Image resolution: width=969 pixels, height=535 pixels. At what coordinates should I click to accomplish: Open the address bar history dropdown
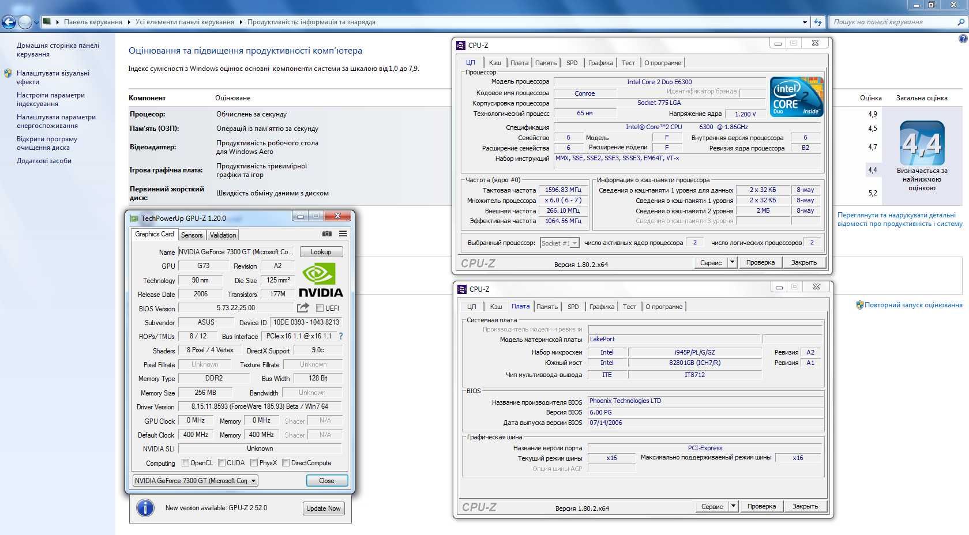click(805, 22)
